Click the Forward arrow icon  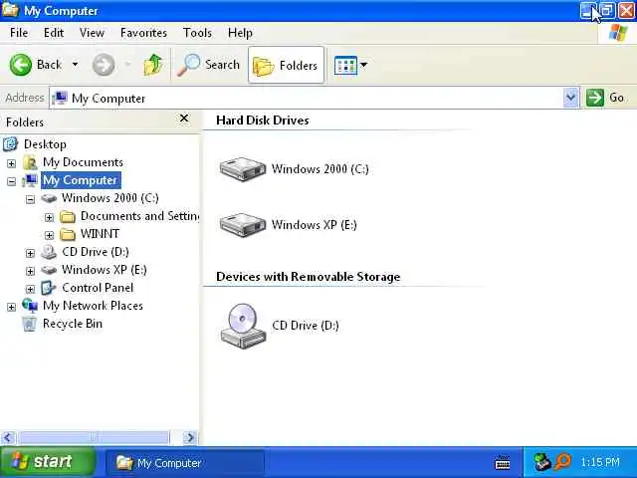[x=104, y=65]
